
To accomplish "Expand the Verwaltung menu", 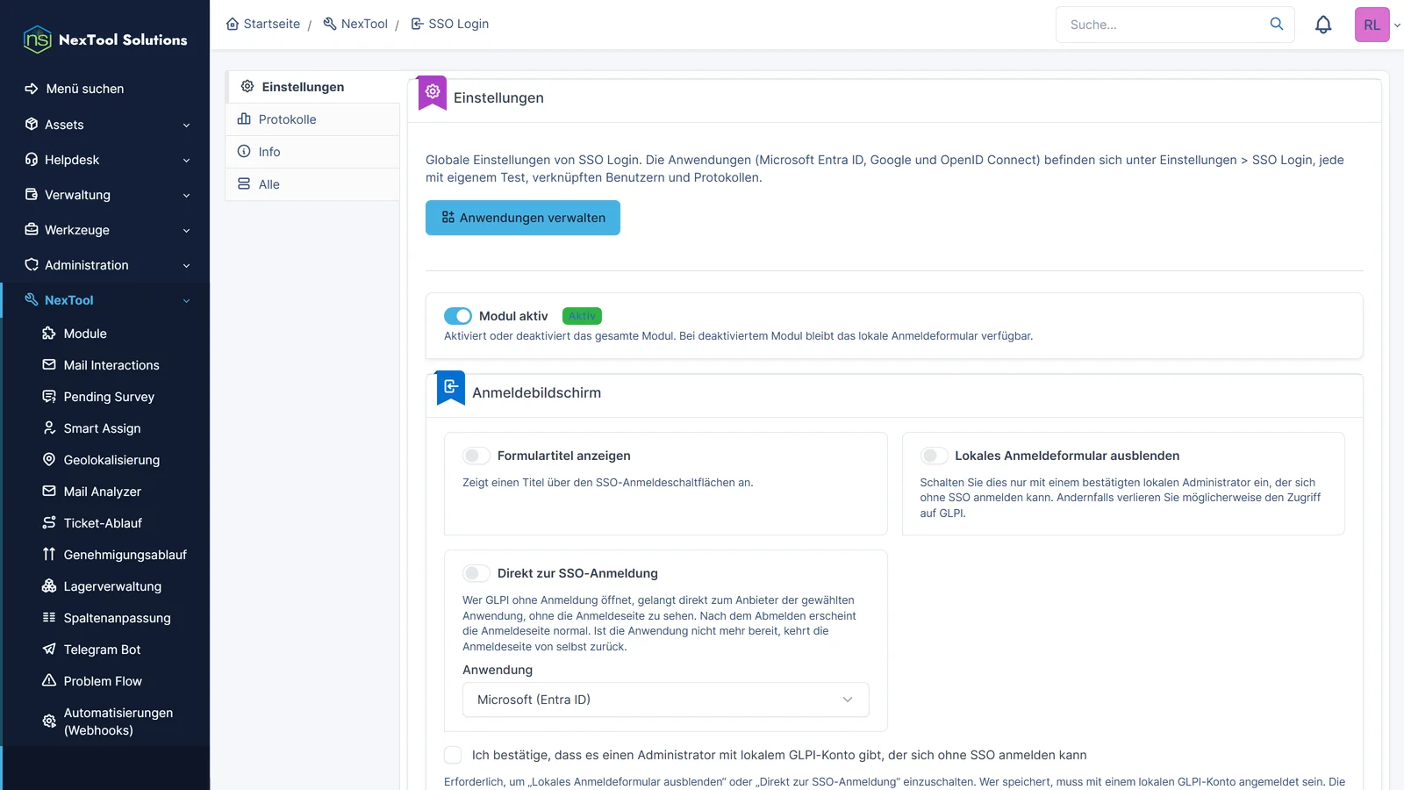I will [x=105, y=195].
